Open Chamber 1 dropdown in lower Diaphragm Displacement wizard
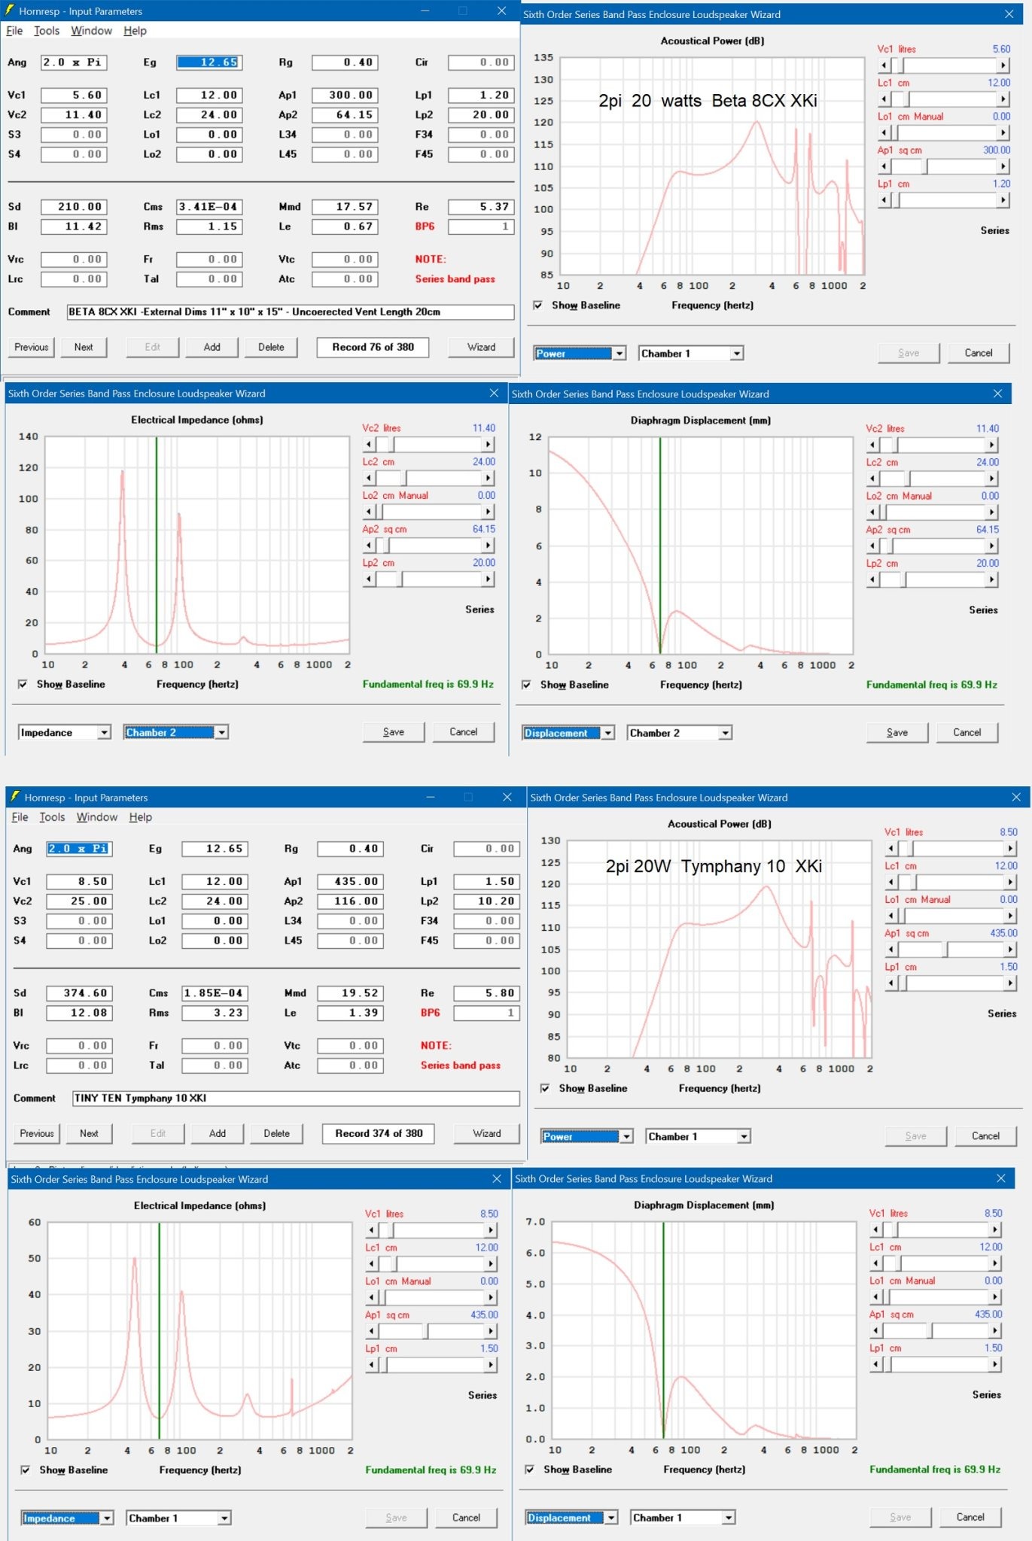This screenshot has width=1032, height=1541. pos(729,1518)
